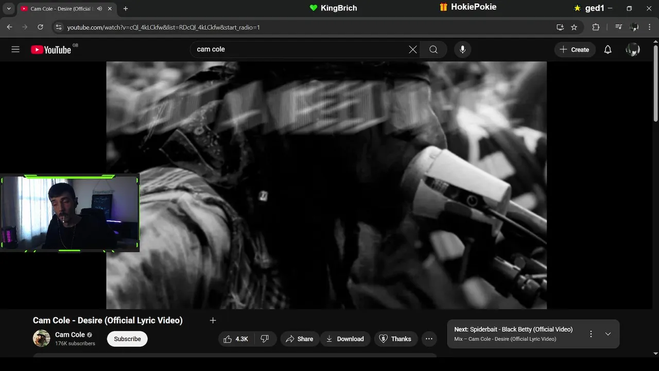
Task: Subscribe to Cam Cole
Action: (x=127, y=339)
